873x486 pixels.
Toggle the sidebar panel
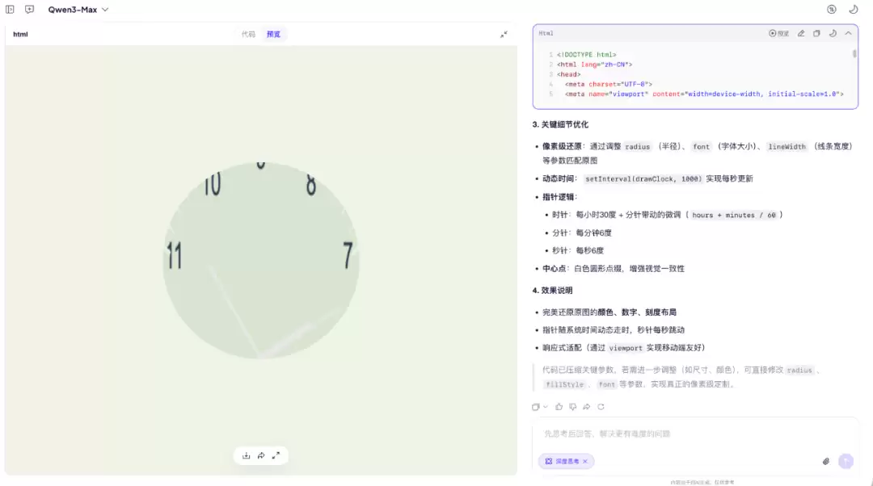click(10, 9)
